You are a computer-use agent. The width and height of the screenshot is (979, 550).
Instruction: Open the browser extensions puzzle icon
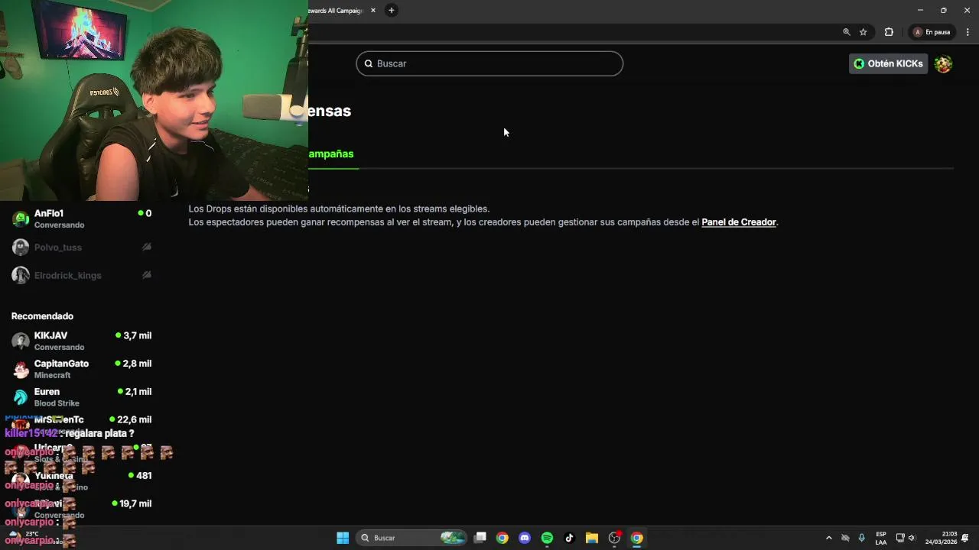coord(889,32)
